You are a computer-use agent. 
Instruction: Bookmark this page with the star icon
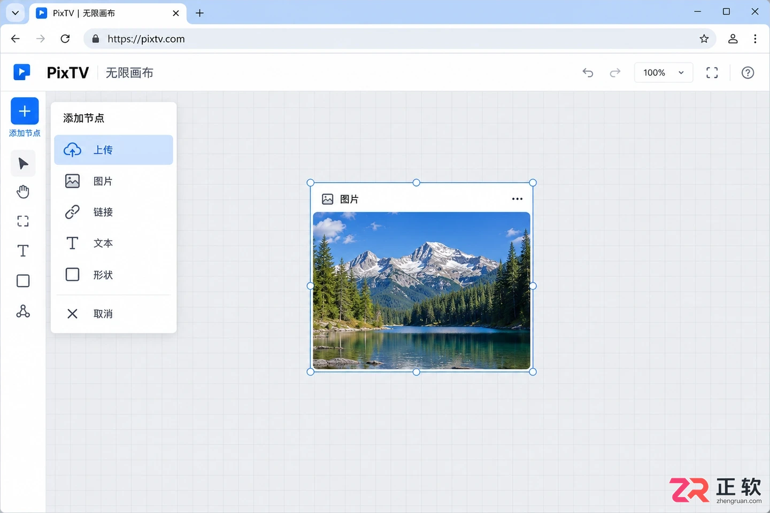click(x=704, y=38)
